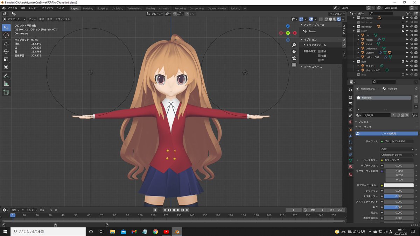Uncheck the Cloth collection checkbox
This screenshot has width=420, height=236.
tap(403, 31)
